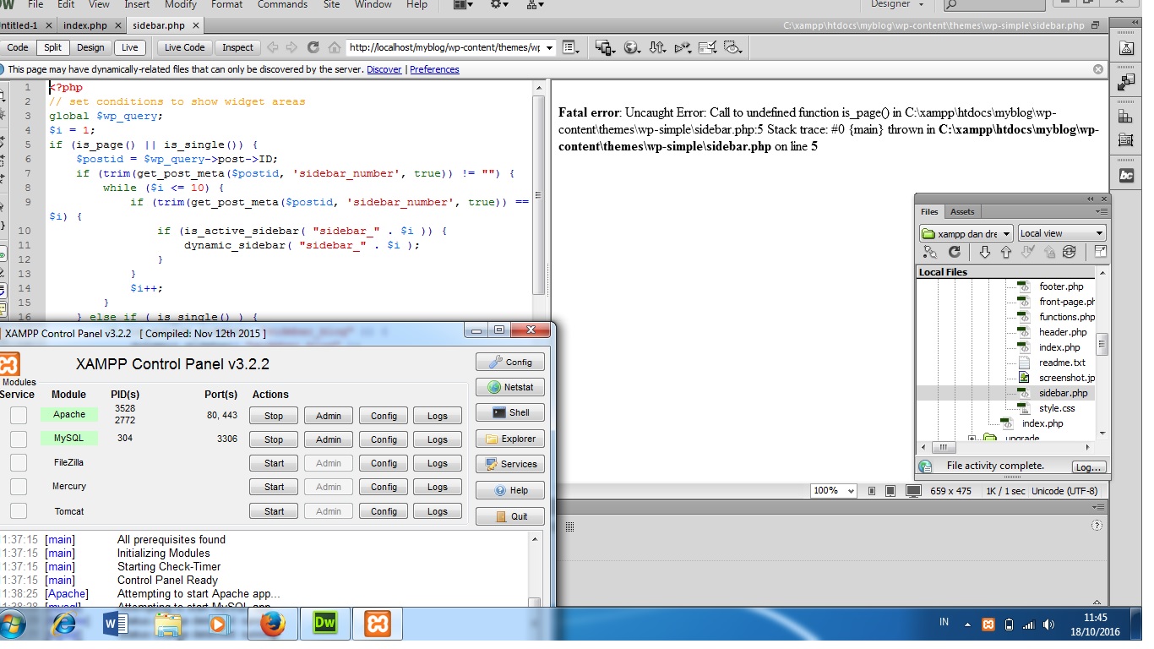Open the Designer workspace dropdown
The image size is (1154, 649).
coord(897,4)
